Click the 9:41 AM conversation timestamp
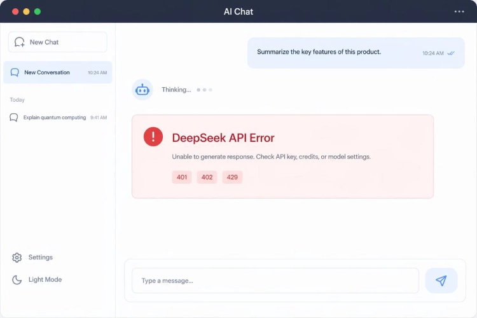The image size is (477, 318). [x=99, y=118]
